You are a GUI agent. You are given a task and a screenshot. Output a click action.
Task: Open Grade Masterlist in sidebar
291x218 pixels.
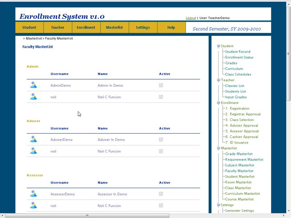[239, 154]
